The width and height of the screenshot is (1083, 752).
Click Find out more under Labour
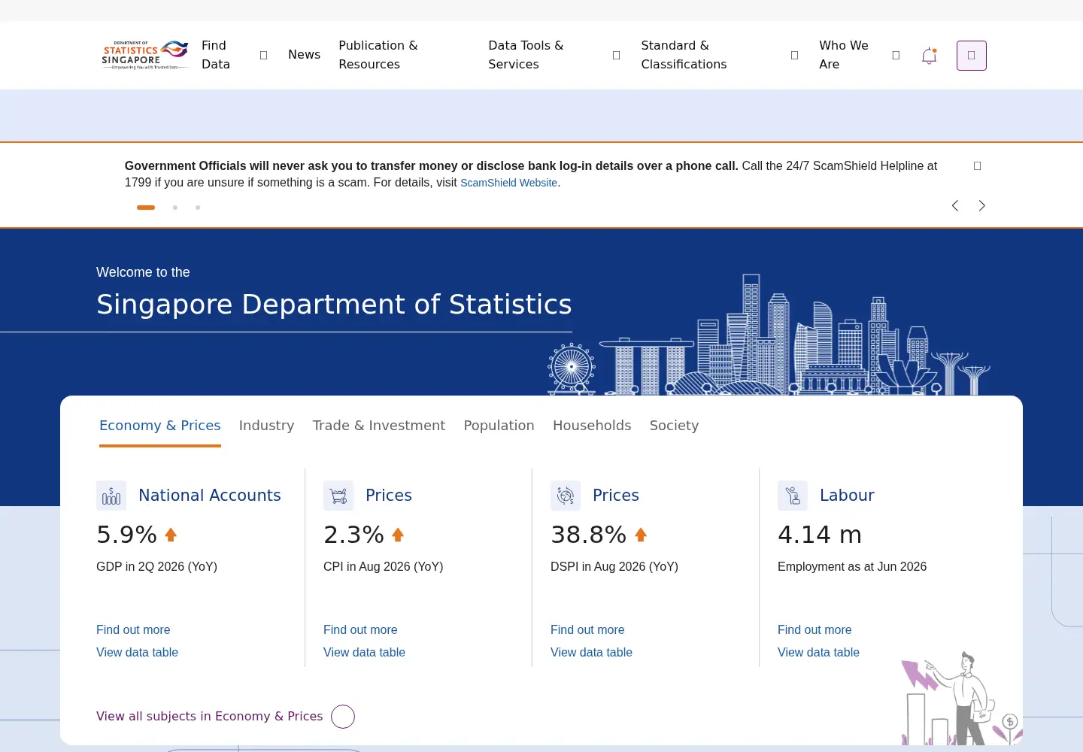pos(815,630)
